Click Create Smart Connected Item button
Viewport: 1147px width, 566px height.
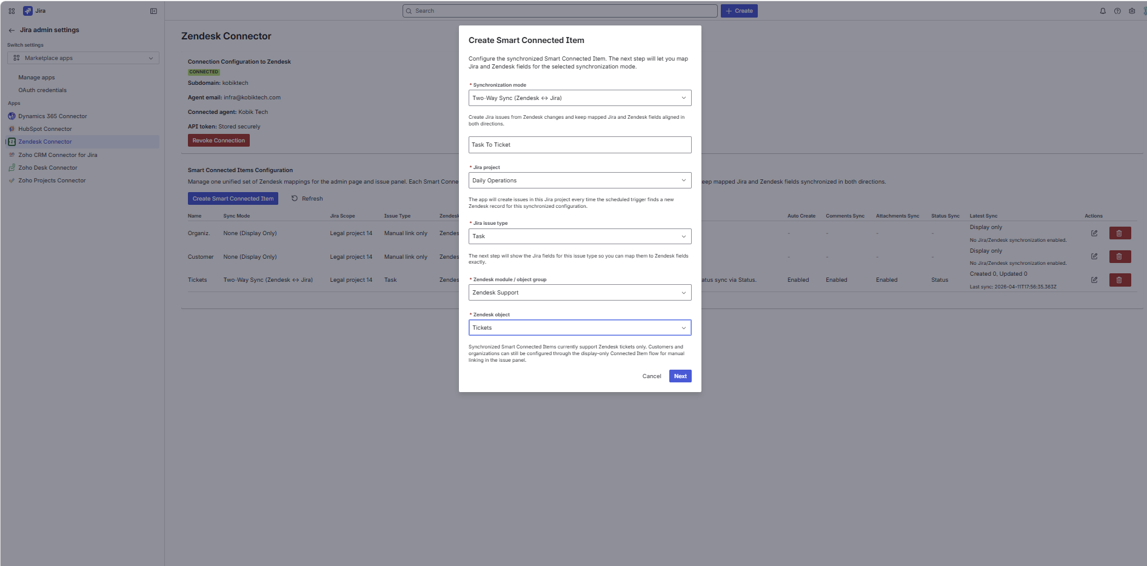coord(233,199)
